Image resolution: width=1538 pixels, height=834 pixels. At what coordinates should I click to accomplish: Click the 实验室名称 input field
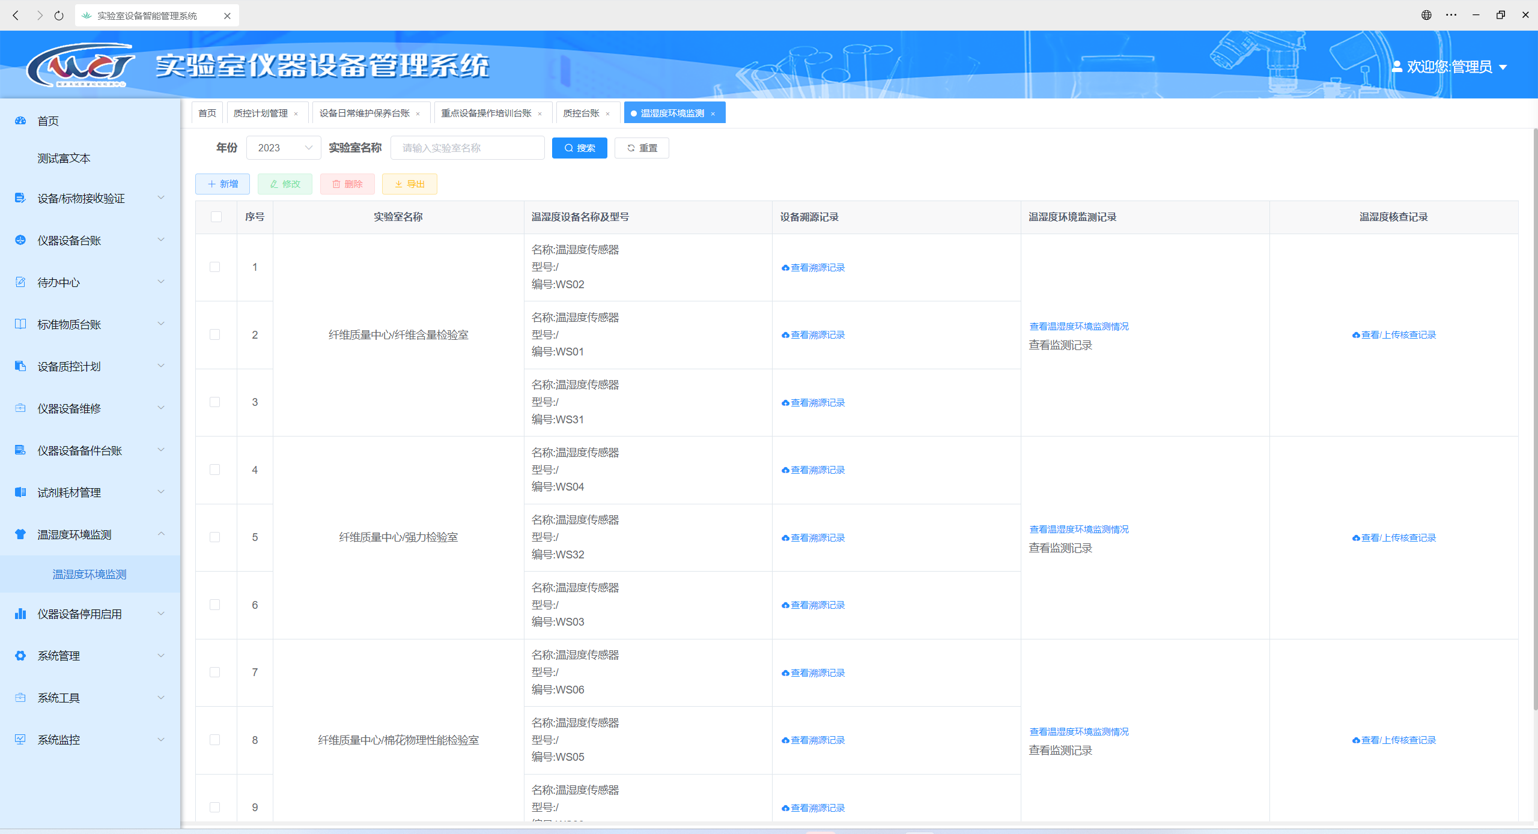pos(467,148)
